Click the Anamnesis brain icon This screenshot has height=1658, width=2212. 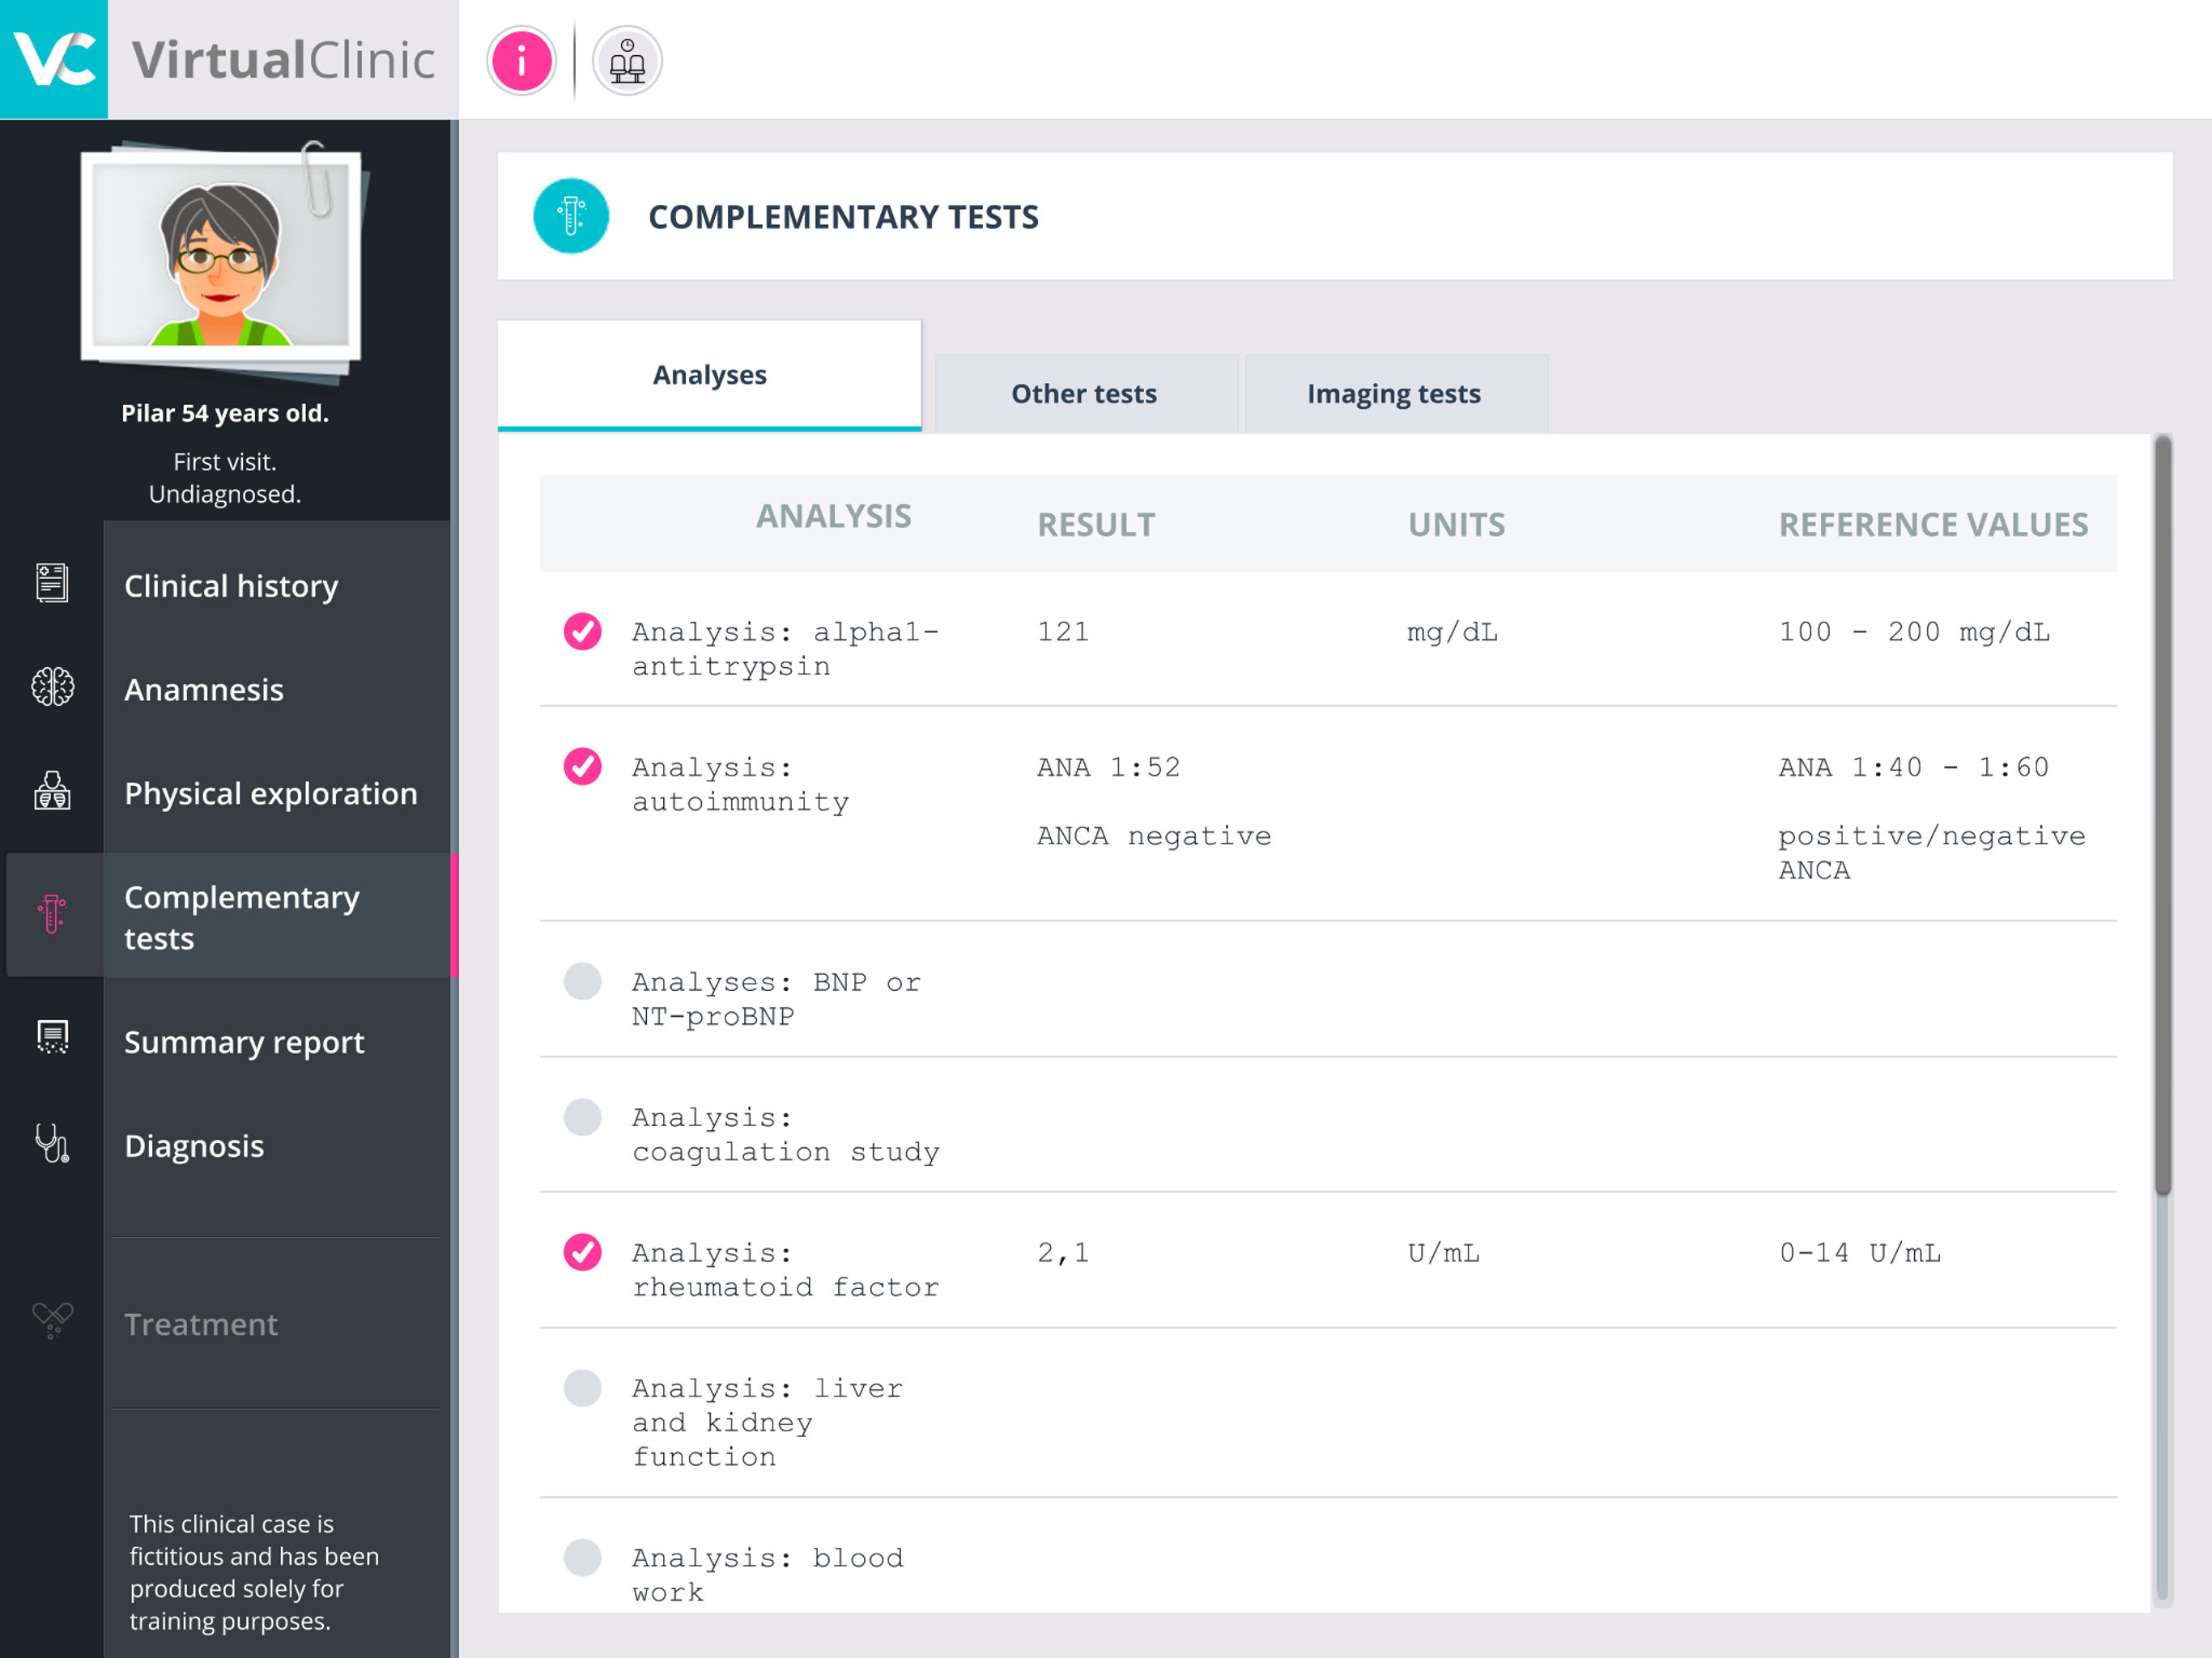coord(52,687)
